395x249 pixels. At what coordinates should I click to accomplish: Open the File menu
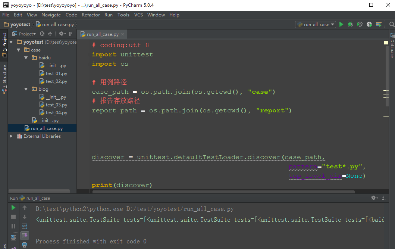pyautogui.click(x=6, y=15)
